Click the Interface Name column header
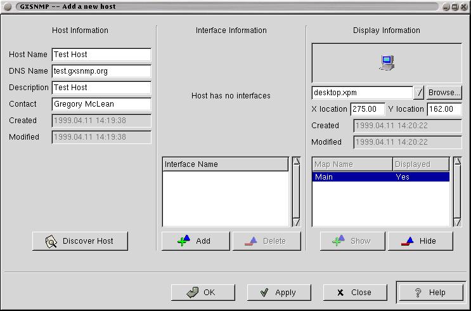Image resolution: width=471 pixels, height=311 pixels. 226,164
